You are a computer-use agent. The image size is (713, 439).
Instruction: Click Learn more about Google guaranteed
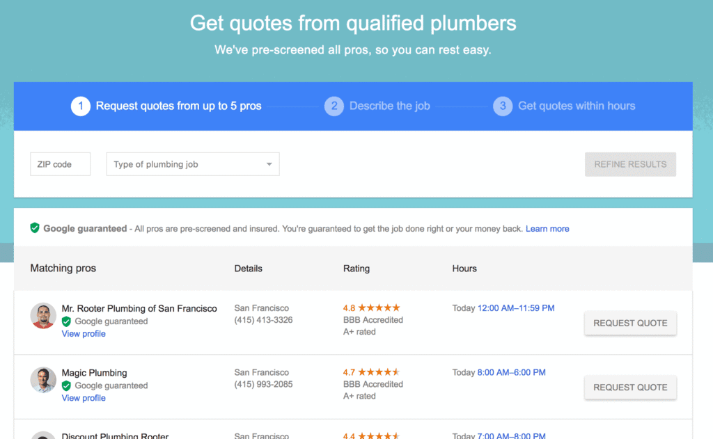pos(547,228)
